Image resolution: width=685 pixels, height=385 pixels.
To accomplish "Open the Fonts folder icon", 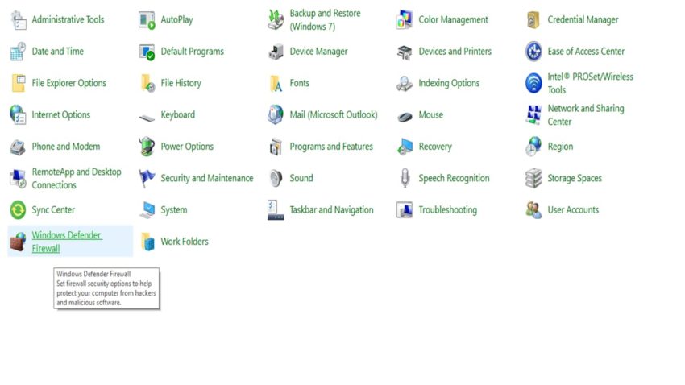I will click(x=276, y=83).
